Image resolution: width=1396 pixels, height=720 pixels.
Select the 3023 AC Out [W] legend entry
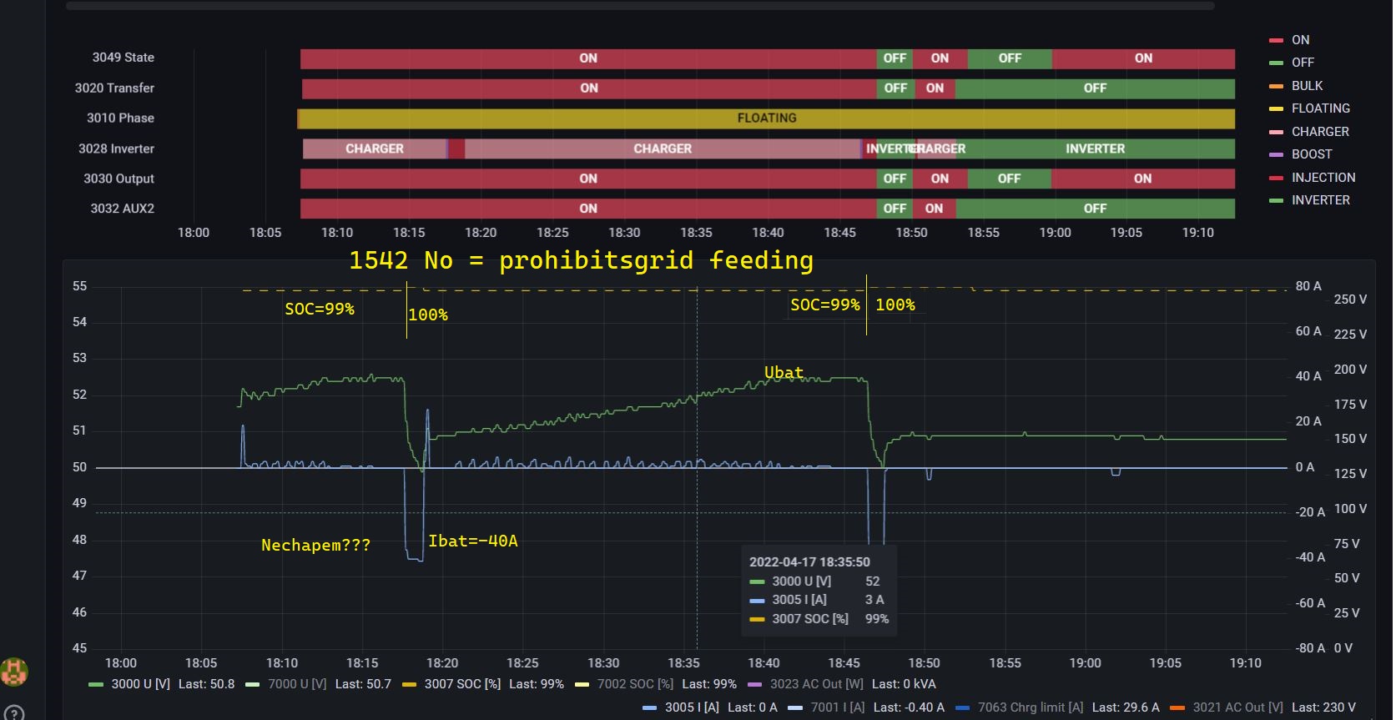click(x=816, y=684)
